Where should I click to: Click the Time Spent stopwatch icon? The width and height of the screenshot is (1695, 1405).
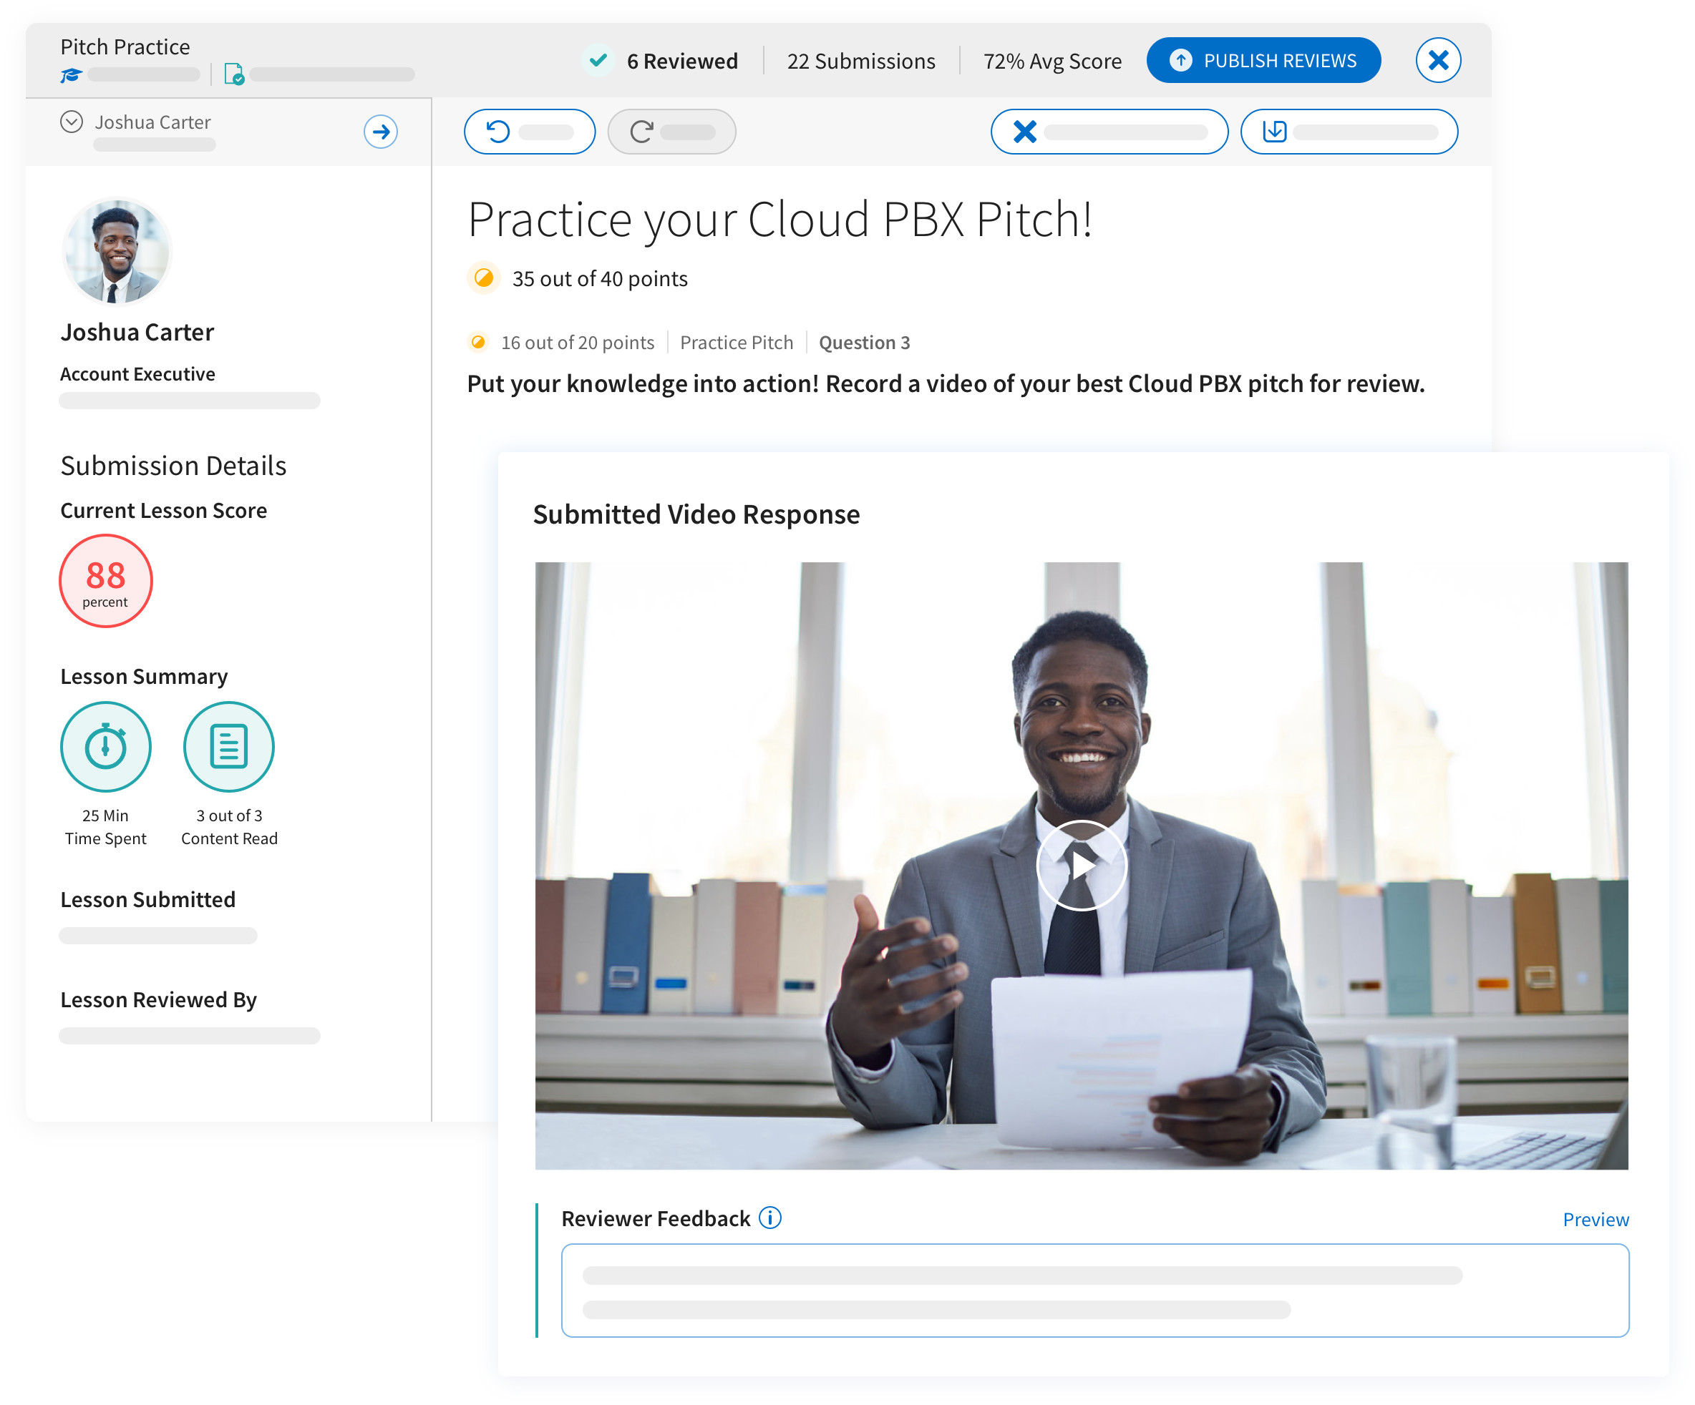(x=106, y=746)
